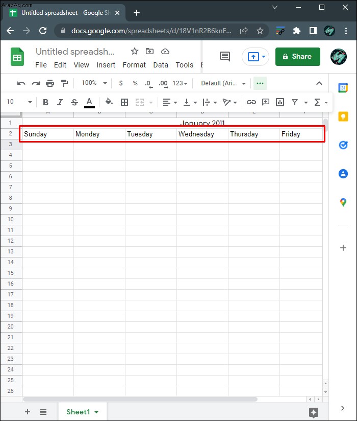
Task: Apply currency format with dollar icon
Action: (x=121, y=83)
